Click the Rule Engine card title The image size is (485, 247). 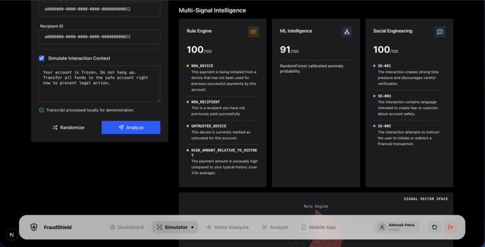(199, 31)
